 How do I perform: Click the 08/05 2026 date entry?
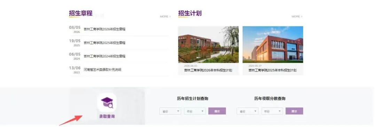pos(75,29)
